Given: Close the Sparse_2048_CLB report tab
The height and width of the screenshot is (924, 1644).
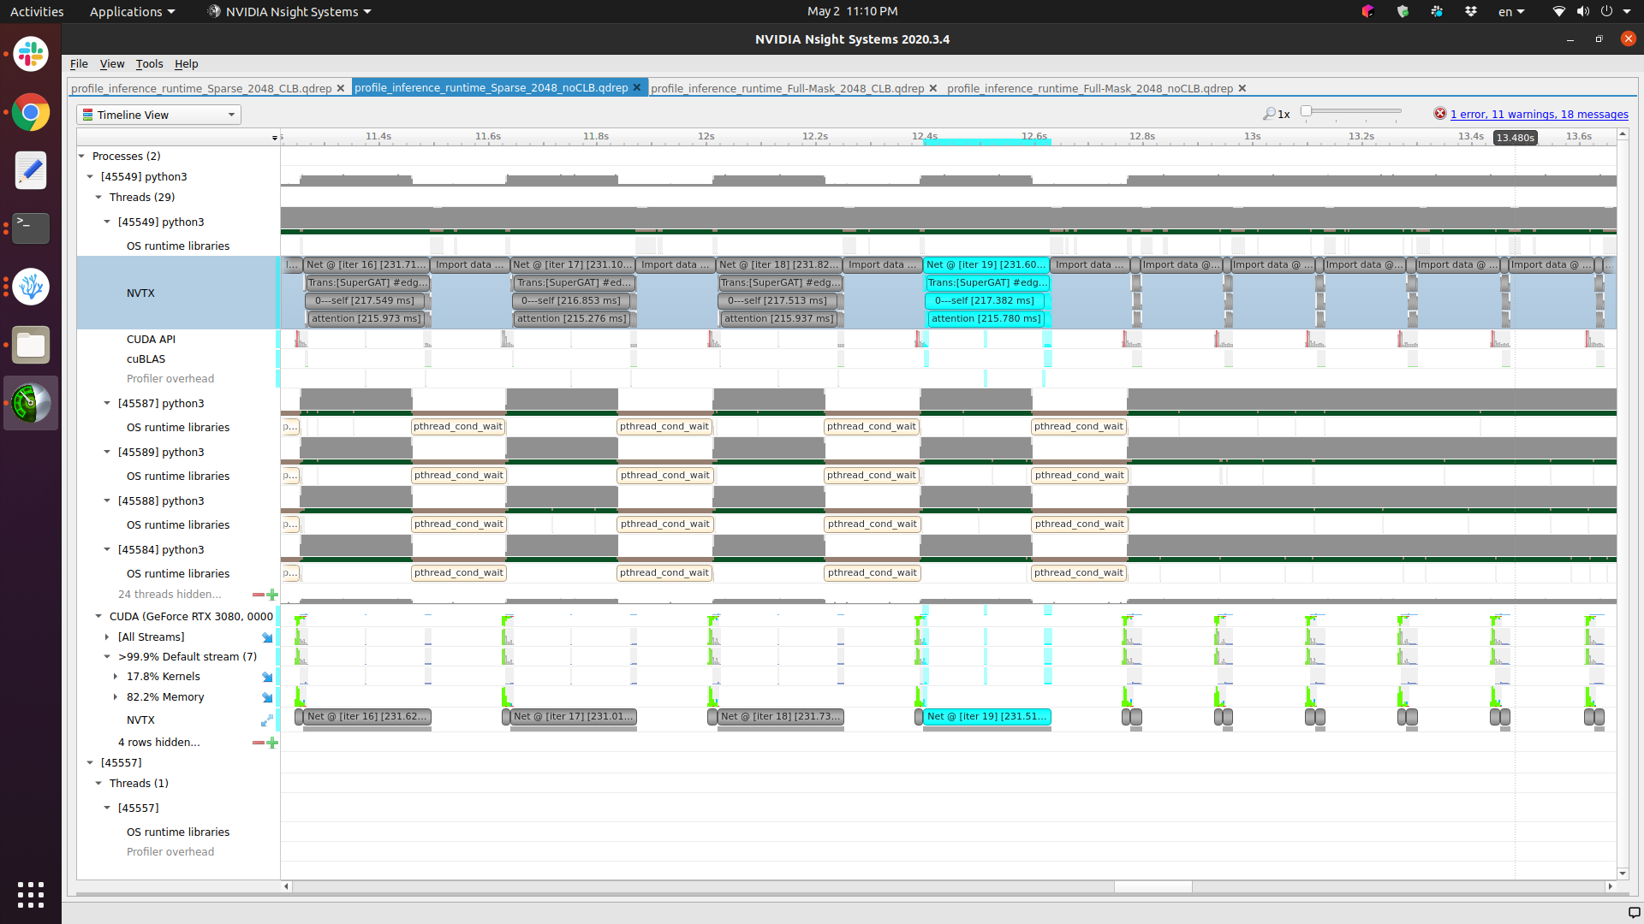Looking at the screenshot, I should (341, 88).
